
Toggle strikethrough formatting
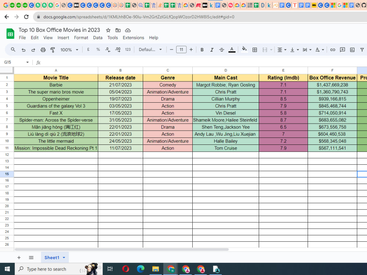[x=222, y=50]
